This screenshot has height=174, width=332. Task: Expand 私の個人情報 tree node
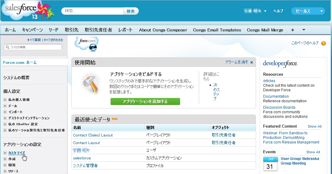click(5, 100)
